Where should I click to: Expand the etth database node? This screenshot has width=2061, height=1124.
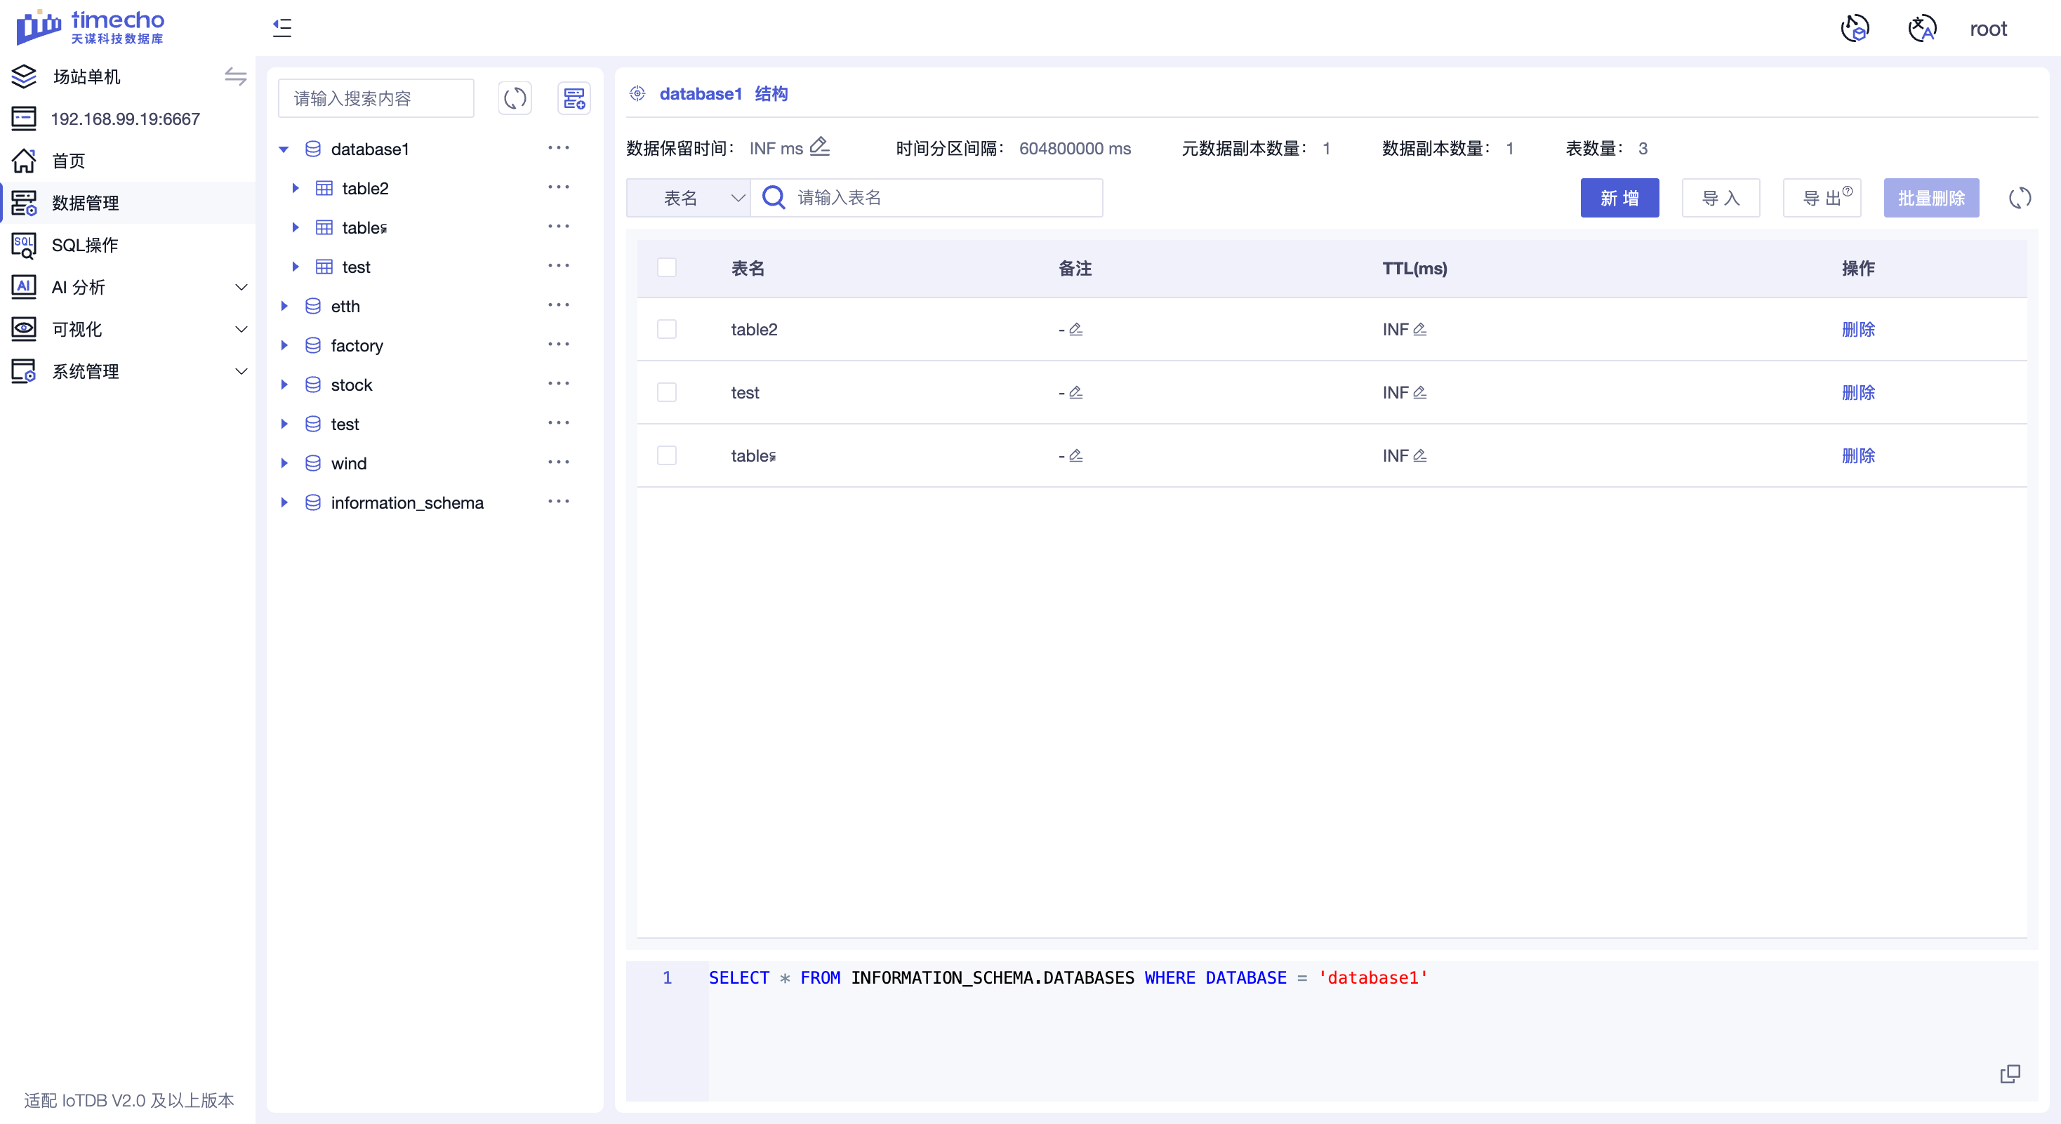[x=284, y=306]
